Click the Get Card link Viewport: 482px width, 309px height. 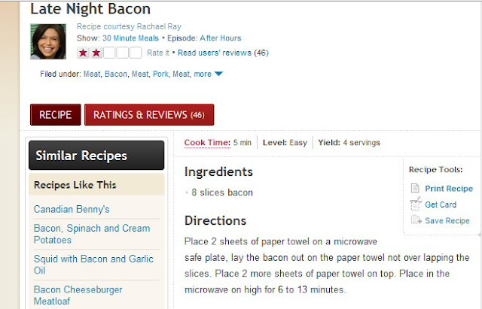point(441,204)
